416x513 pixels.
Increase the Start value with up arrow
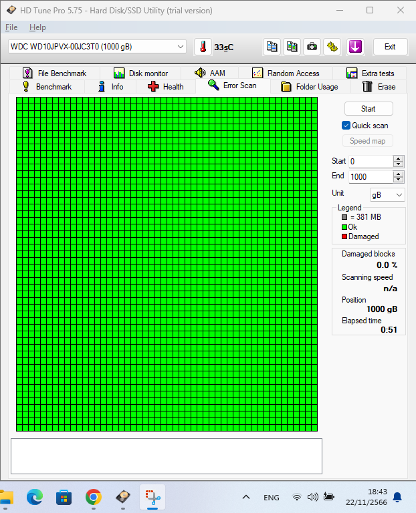tap(399, 159)
